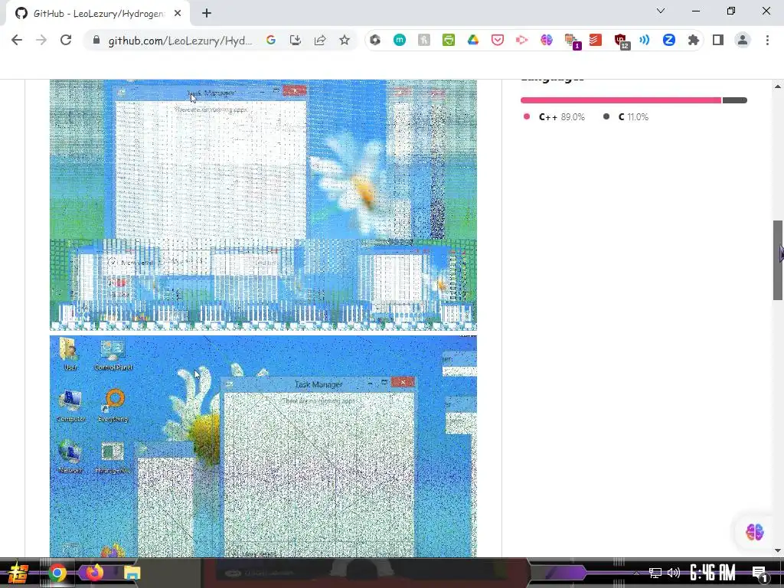
Task: Open the teal 'm' extension
Action: pyautogui.click(x=400, y=40)
